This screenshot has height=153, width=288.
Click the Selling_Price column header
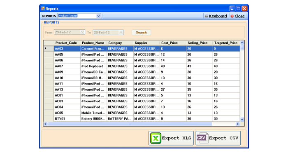pyautogui.click(x=200, y=43)
